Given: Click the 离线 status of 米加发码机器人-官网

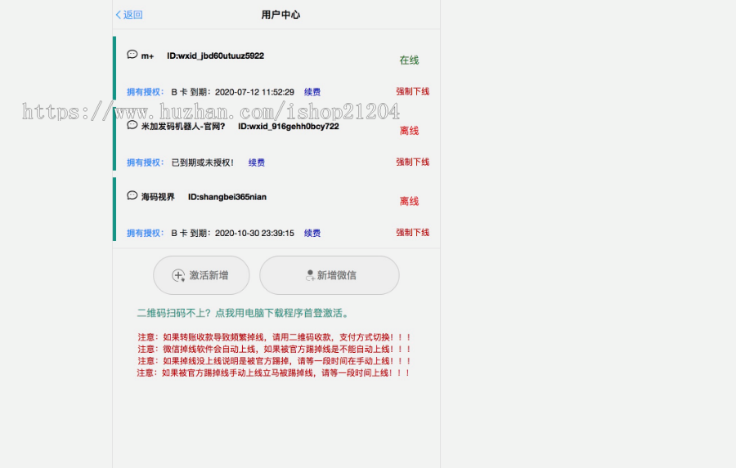Looking at the screenshot, I should tap(409, 131).
